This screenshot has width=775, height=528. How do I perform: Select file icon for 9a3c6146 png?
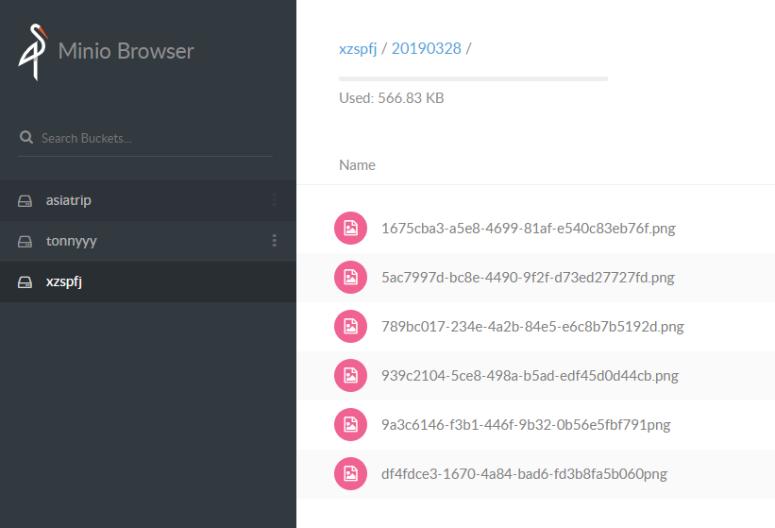click(x=350, y=424)
